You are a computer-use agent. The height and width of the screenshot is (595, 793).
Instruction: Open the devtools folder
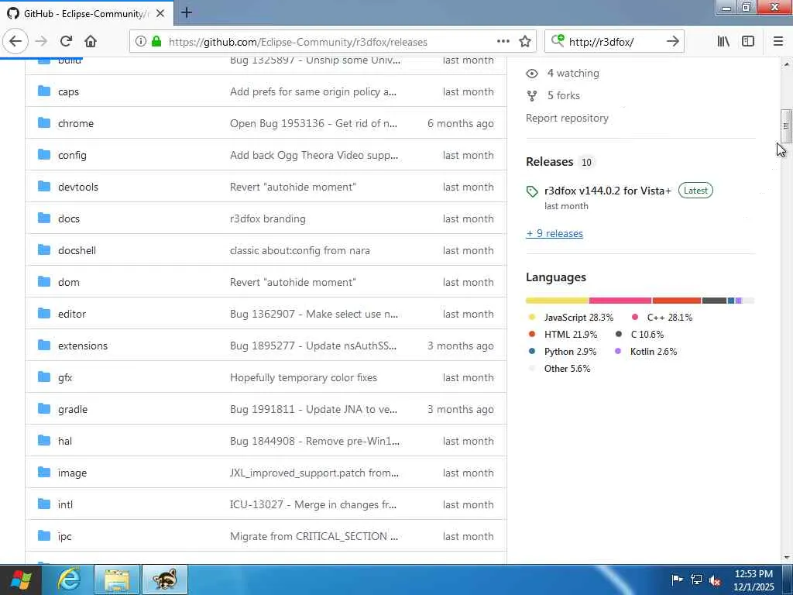[x=78, y=187]
